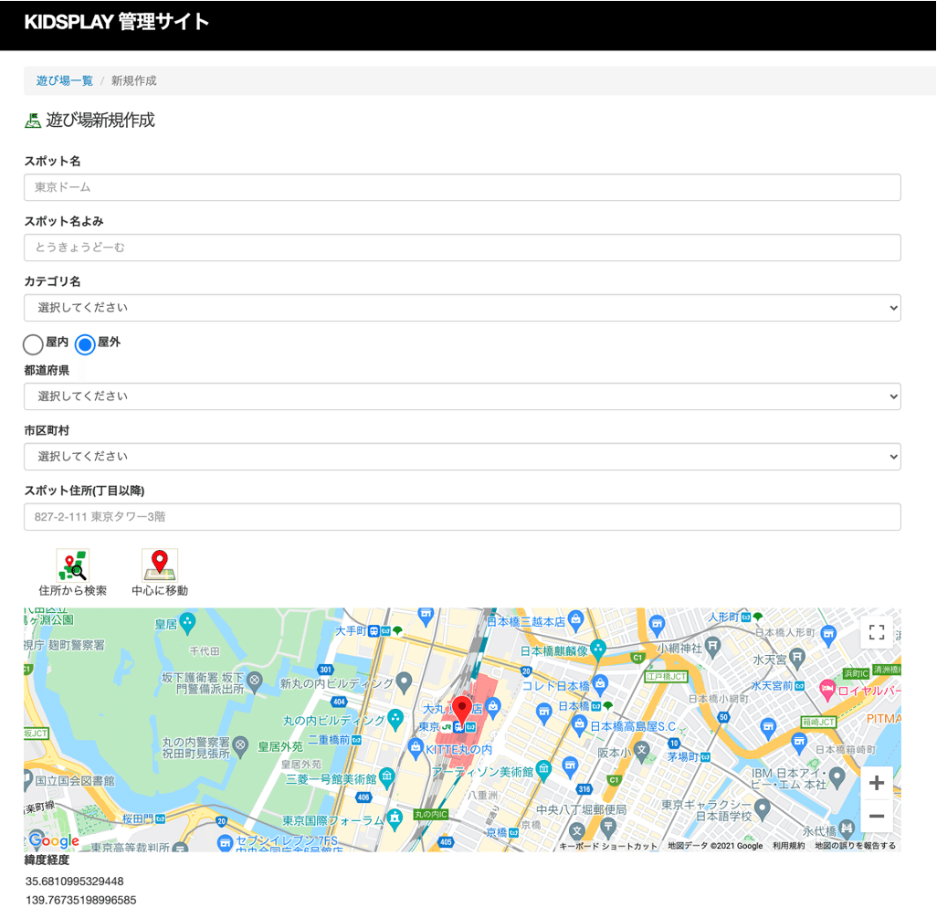Click the 新規作成 breadcrumb text
Viewport: 937px width, 908px height.
tap(134, 80)
